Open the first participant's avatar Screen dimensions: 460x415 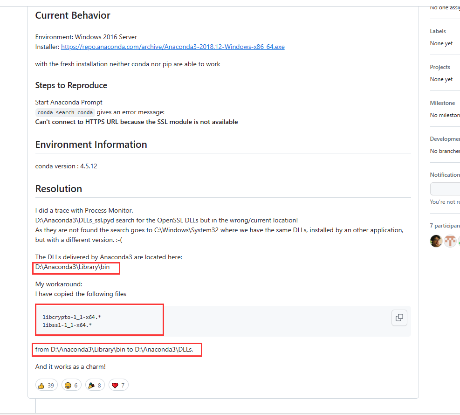click(436, 241)
